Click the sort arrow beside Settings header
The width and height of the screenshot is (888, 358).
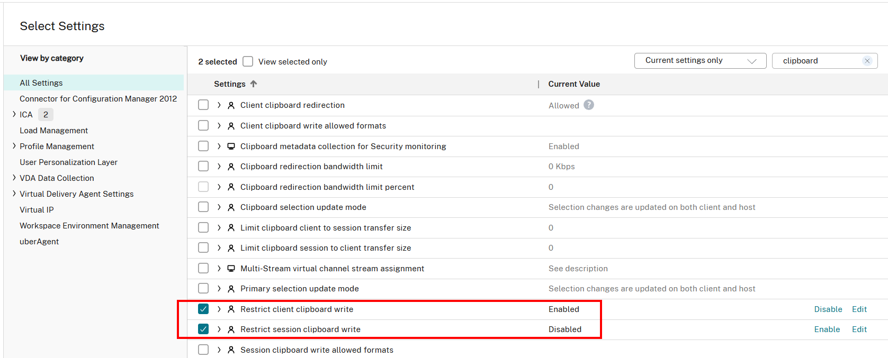click(x=254, y=84)
